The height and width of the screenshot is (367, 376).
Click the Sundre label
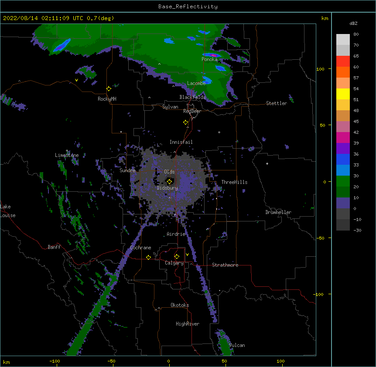pyautogui.click(x=127, y=170)
